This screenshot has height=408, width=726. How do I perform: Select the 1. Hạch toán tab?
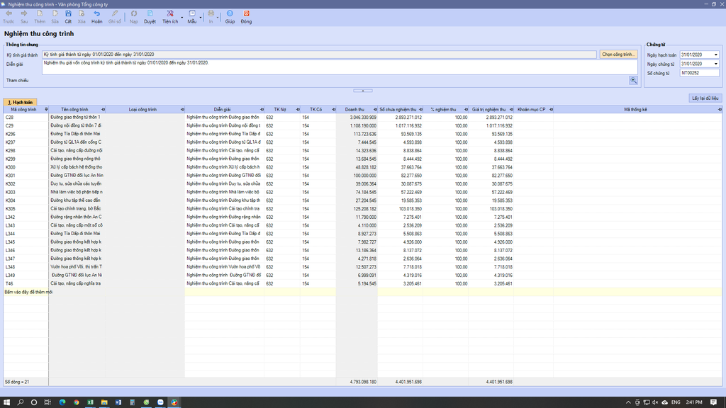[x=20, y=102]
